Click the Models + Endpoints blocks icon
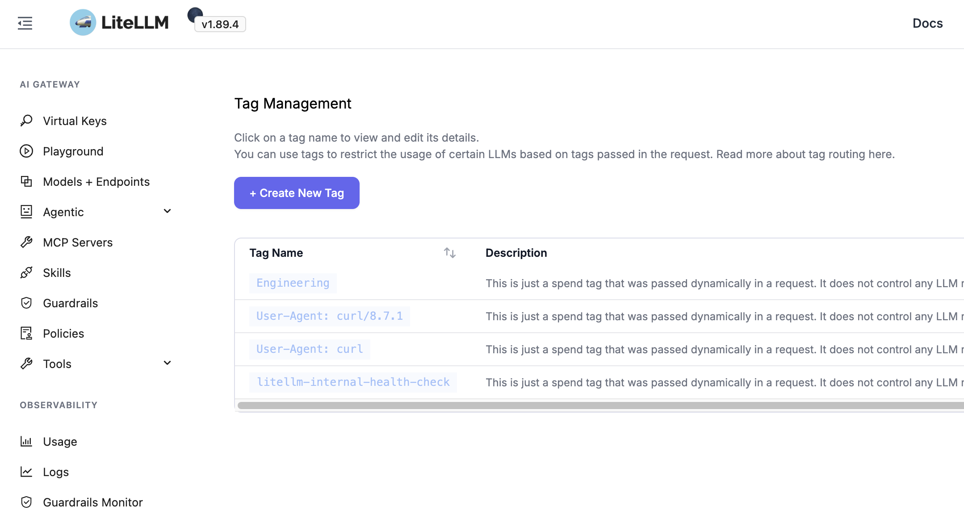 pos(26,181)
